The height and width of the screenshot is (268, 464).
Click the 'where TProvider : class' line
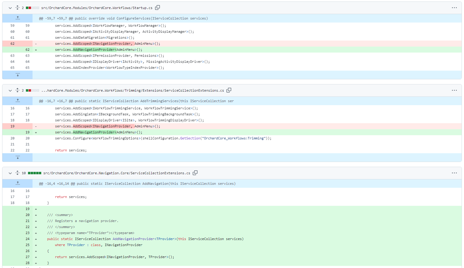click(98, 245)
